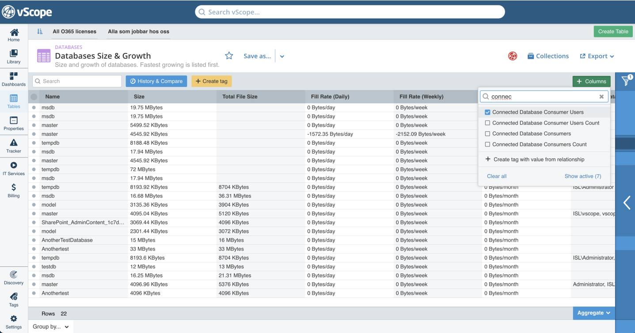Click the SharePoint_AdminContent name cell
This screenshot has width=635, height=333.
tap(84, 222)
